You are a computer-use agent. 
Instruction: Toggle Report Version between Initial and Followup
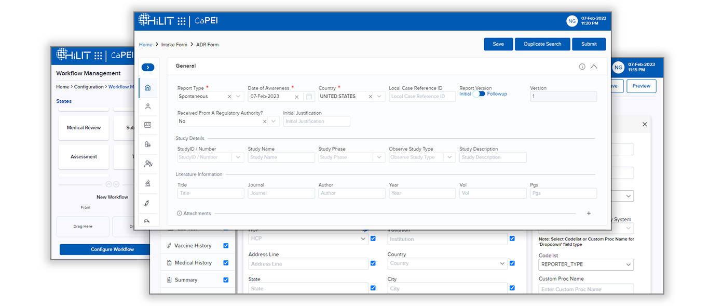tap(479, 94)
